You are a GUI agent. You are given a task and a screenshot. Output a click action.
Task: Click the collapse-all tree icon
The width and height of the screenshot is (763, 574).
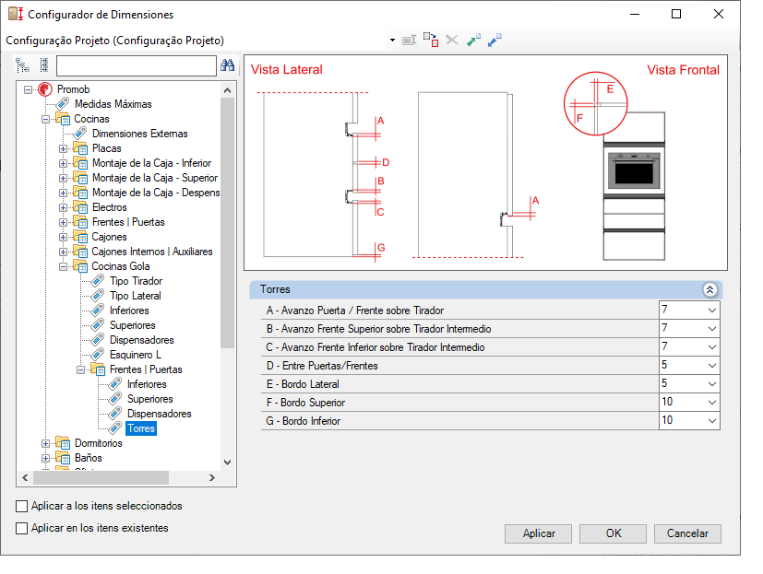(x=43, y=65)
